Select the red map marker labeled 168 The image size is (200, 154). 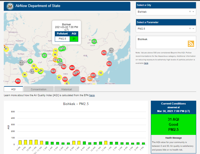[18, 81]
